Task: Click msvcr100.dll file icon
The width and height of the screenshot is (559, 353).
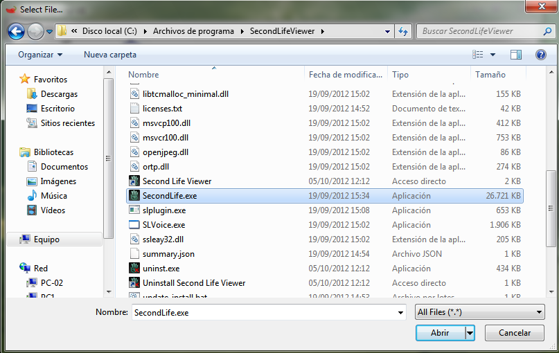Action: 134,138
